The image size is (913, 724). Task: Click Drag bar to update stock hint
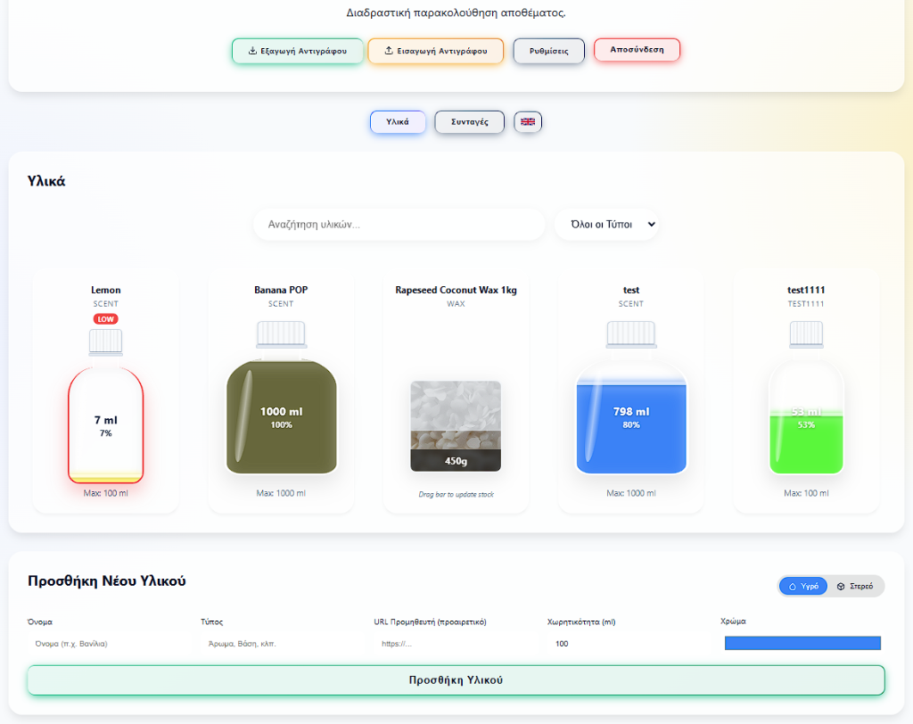tap(456, 494)
